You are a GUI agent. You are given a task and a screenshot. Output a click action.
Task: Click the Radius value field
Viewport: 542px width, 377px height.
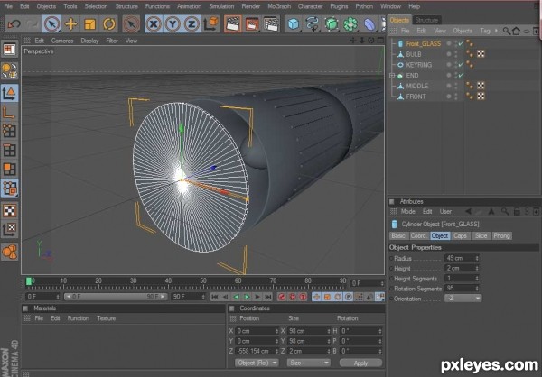click(x=460, y=258)
